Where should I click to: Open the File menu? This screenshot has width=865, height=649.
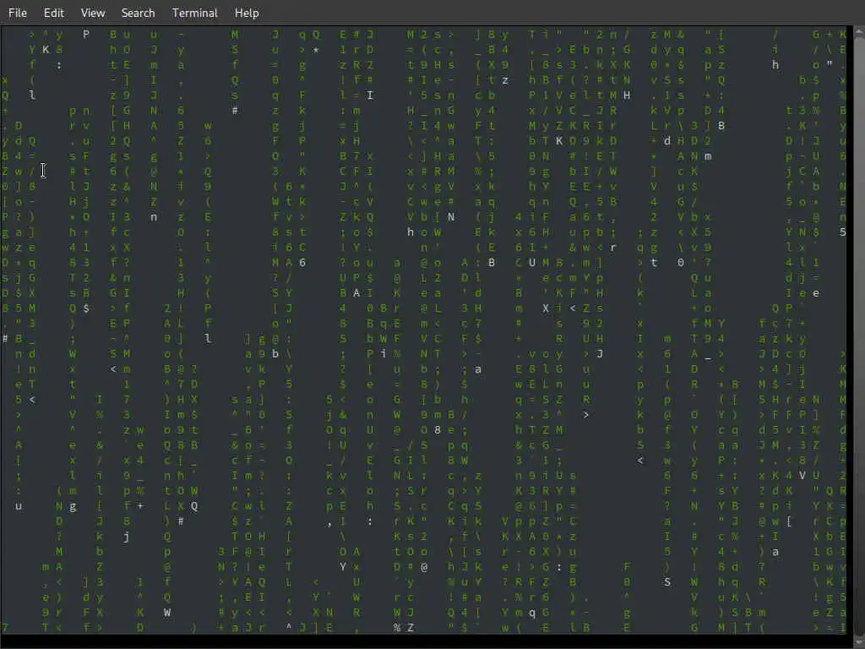point(18,13)
